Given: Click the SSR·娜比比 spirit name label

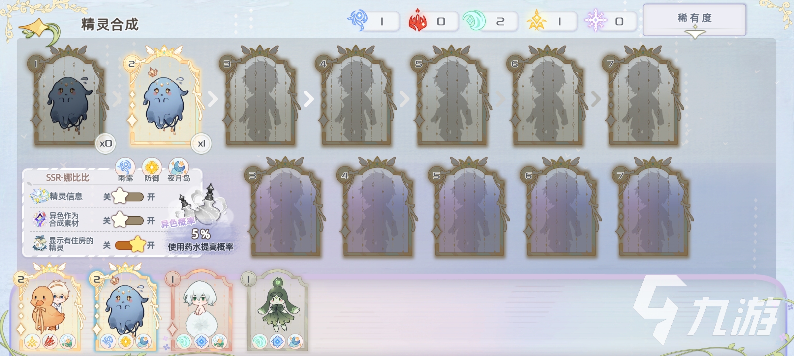Looking at the screenshot, I should click(x=68, y=178).
